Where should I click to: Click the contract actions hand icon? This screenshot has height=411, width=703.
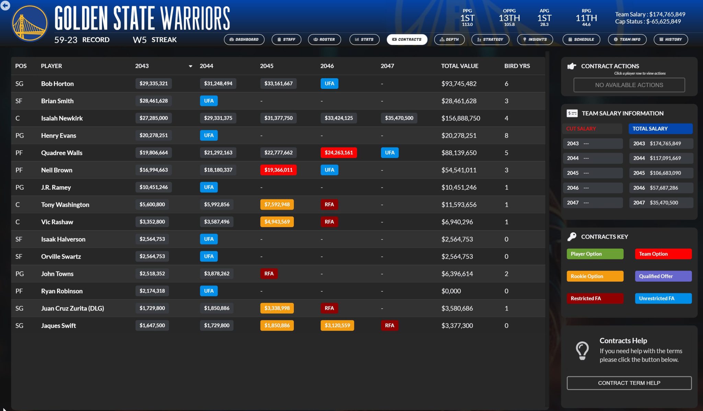pos(572,66)
